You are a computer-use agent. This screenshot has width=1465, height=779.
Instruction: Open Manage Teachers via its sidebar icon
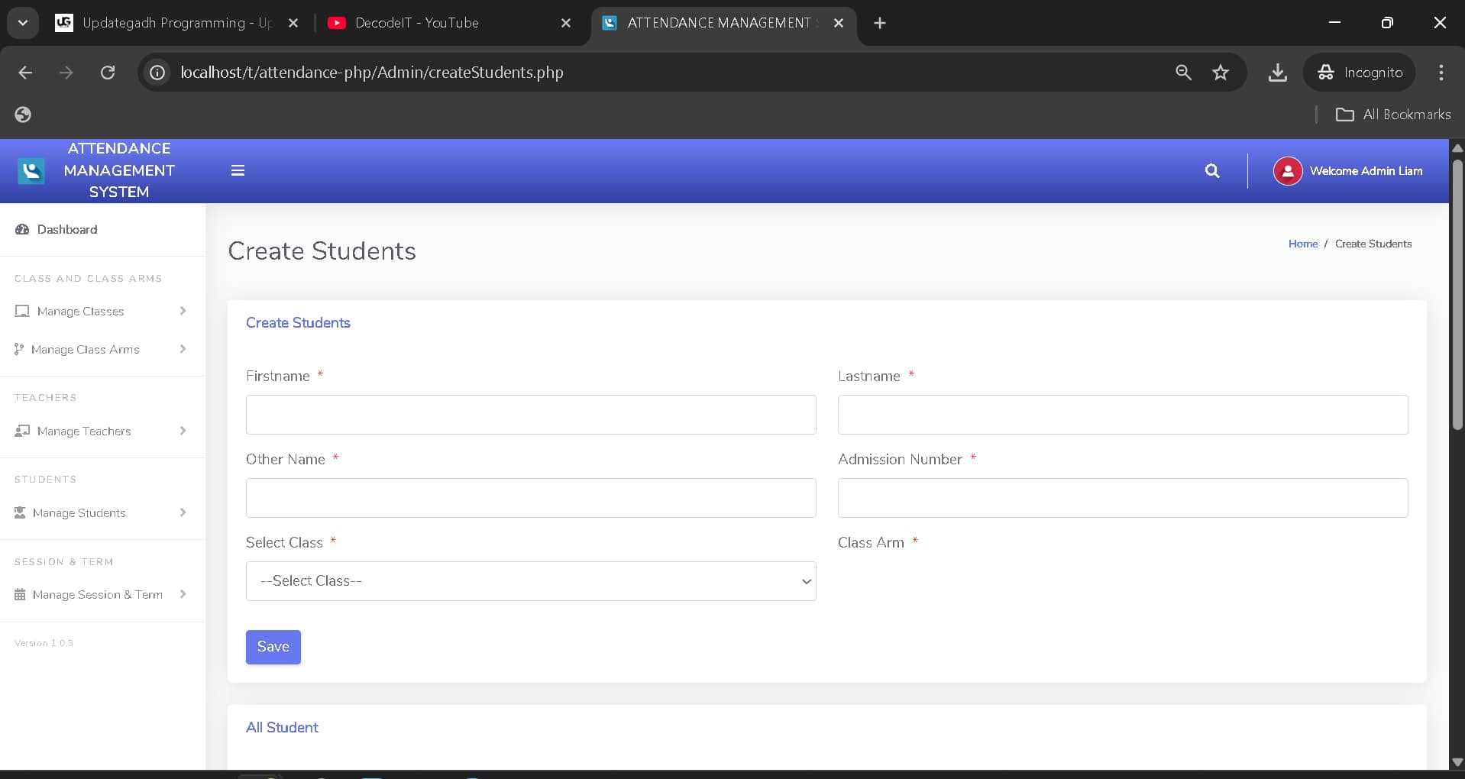[21, 431]
